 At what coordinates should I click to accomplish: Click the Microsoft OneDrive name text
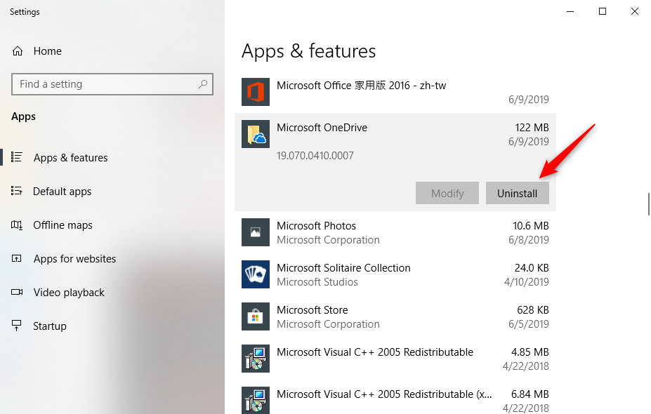point(322,127)
